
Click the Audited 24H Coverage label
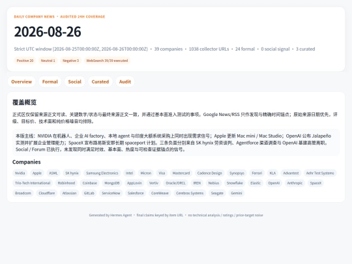tap(83, 16)
